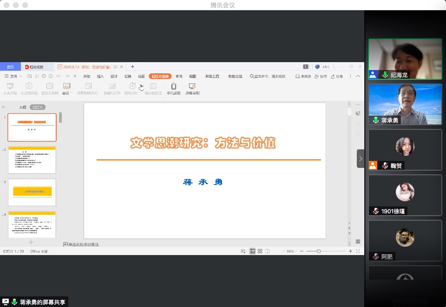Screen dimensions: 446x307
Task: Click the 未同步 cloud sync icon
Action: click(x=298, y=77)
